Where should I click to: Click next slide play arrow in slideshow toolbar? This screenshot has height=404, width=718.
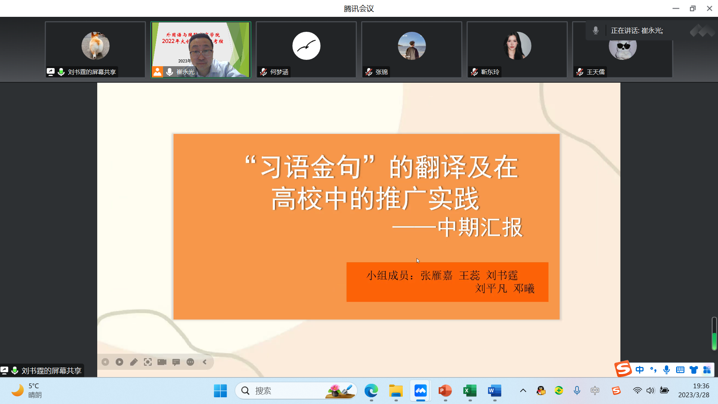[x=119, y=362]
